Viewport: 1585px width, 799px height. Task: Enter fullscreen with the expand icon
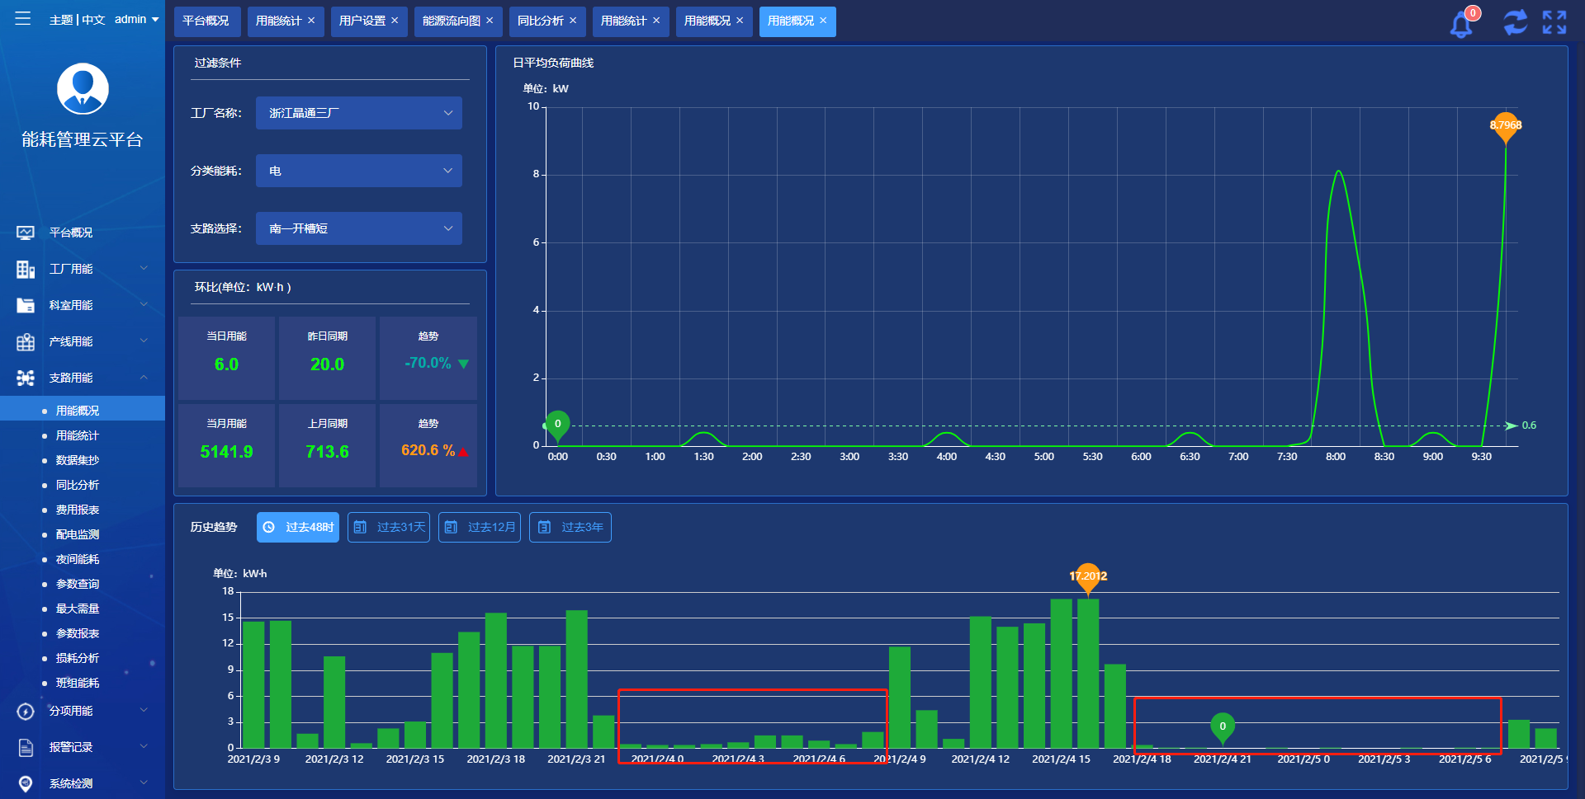click(1554, 22)
